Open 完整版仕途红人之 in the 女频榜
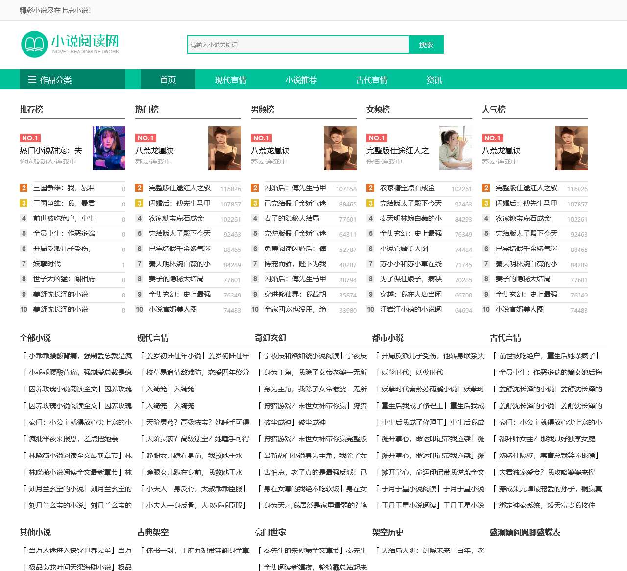 coord(398,149)
